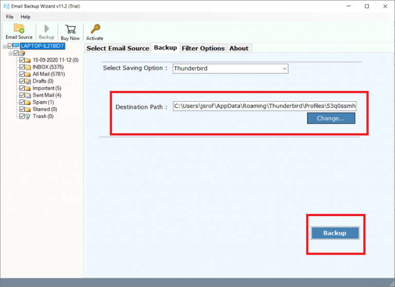Toggle the LAPTOP-IL218ID7 root checkbox
395x287 pixels.
pyautogui.click(x=10, y=46)
